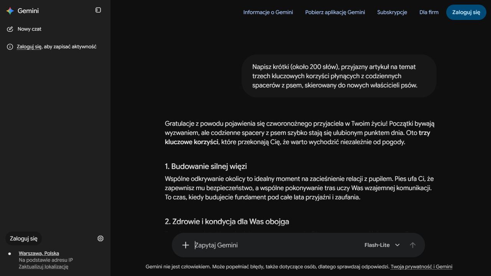Go to Subskrypcje
This screenshot has height=276, width=491.
coord(392,12)
